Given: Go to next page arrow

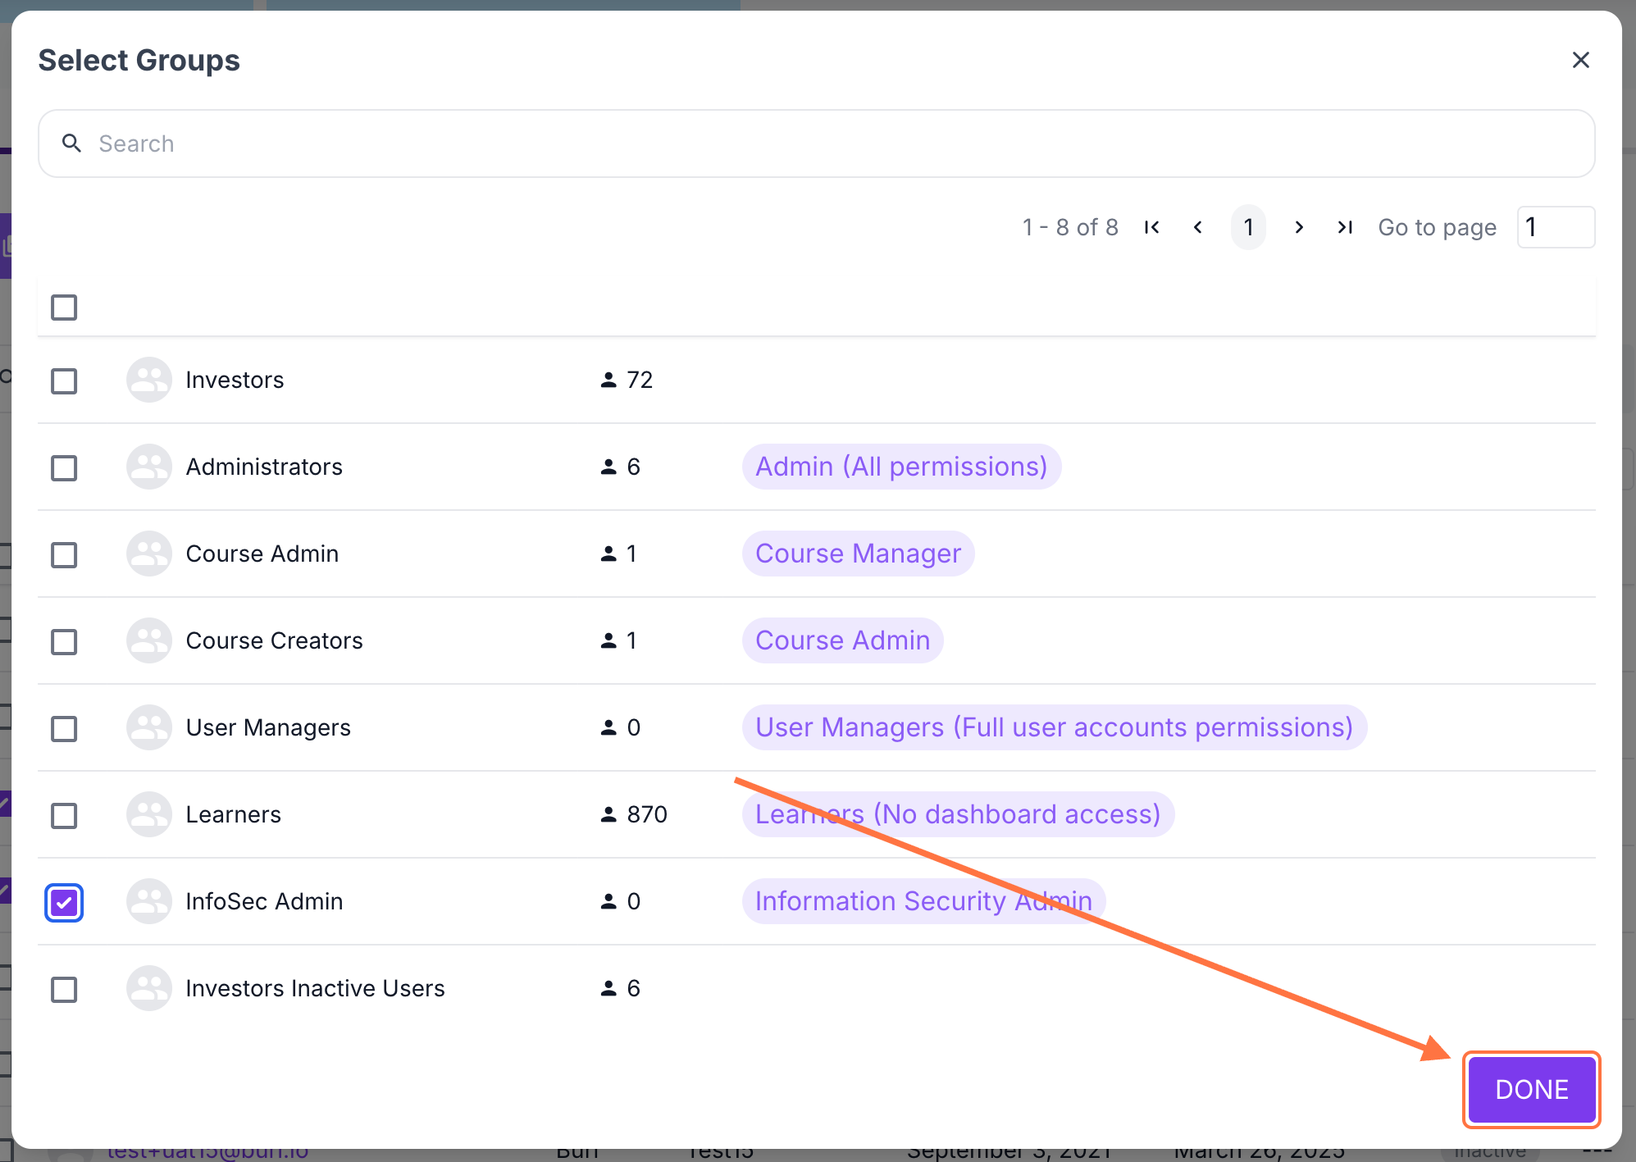Looking at the screenshot, I should click(1299, 227).
